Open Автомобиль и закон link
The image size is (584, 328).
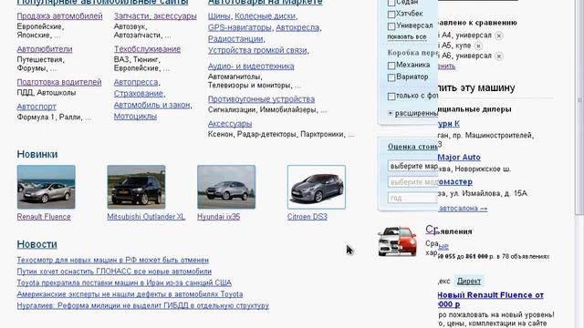(x=152, y=106)
